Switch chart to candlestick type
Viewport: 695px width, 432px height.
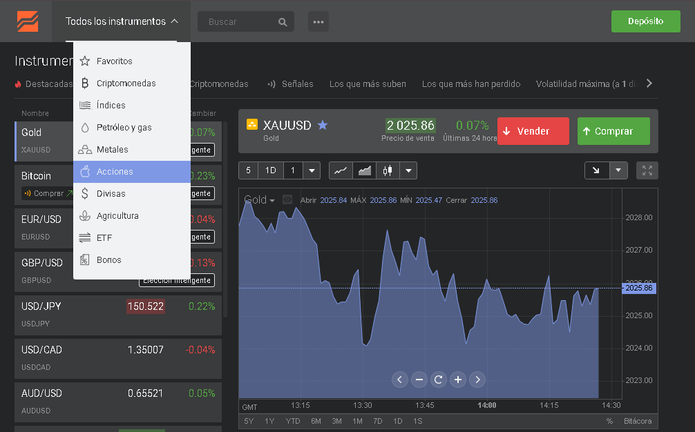point(388,170)
